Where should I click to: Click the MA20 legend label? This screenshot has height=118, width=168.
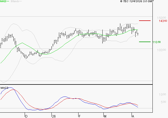pos(3,1)
